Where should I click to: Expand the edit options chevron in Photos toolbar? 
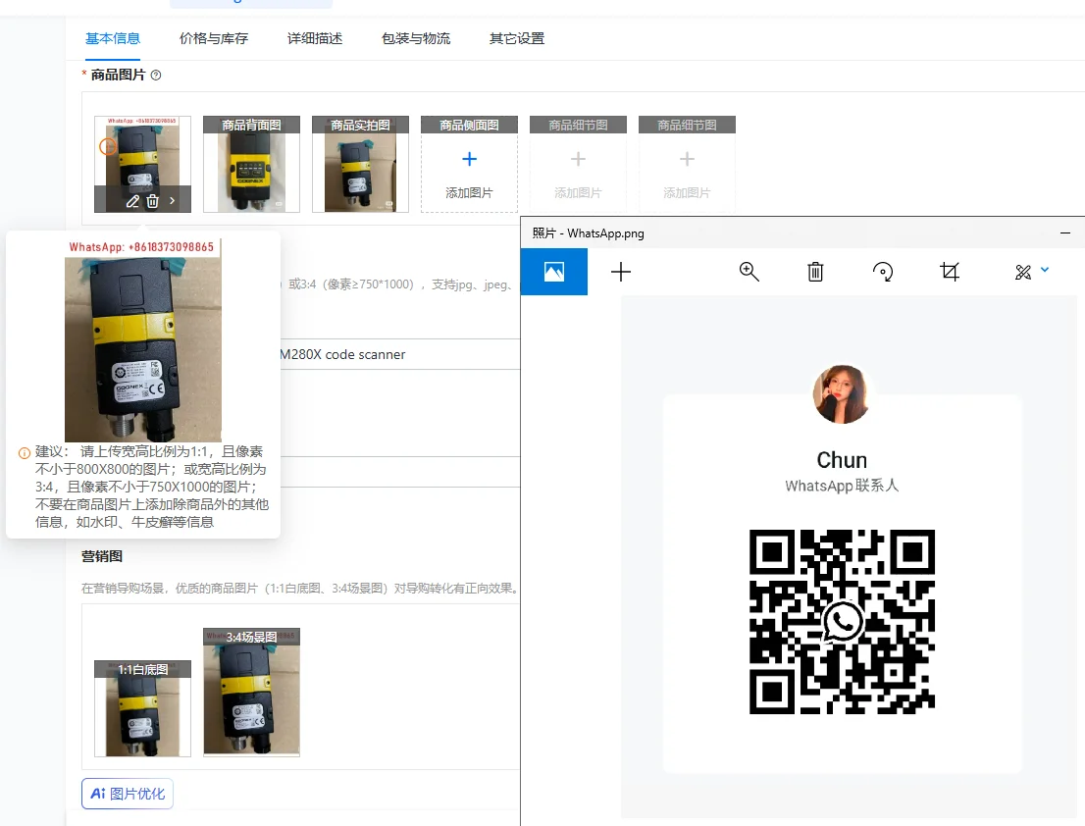coord(1042,272)
